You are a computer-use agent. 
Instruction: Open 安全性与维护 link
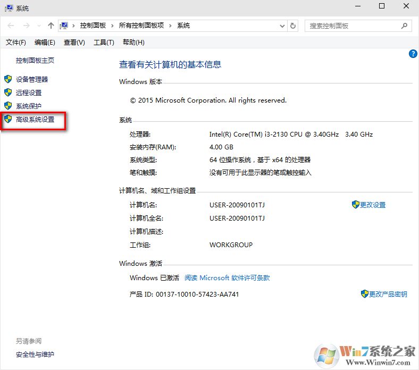coord(35,355)
